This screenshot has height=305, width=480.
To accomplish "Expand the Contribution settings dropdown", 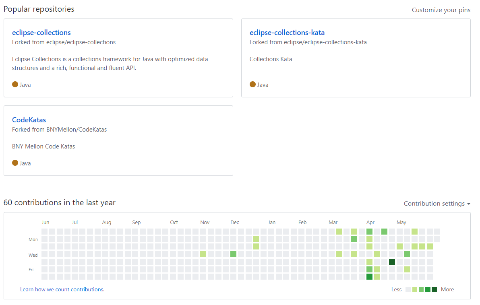I will tap(437, 204).
